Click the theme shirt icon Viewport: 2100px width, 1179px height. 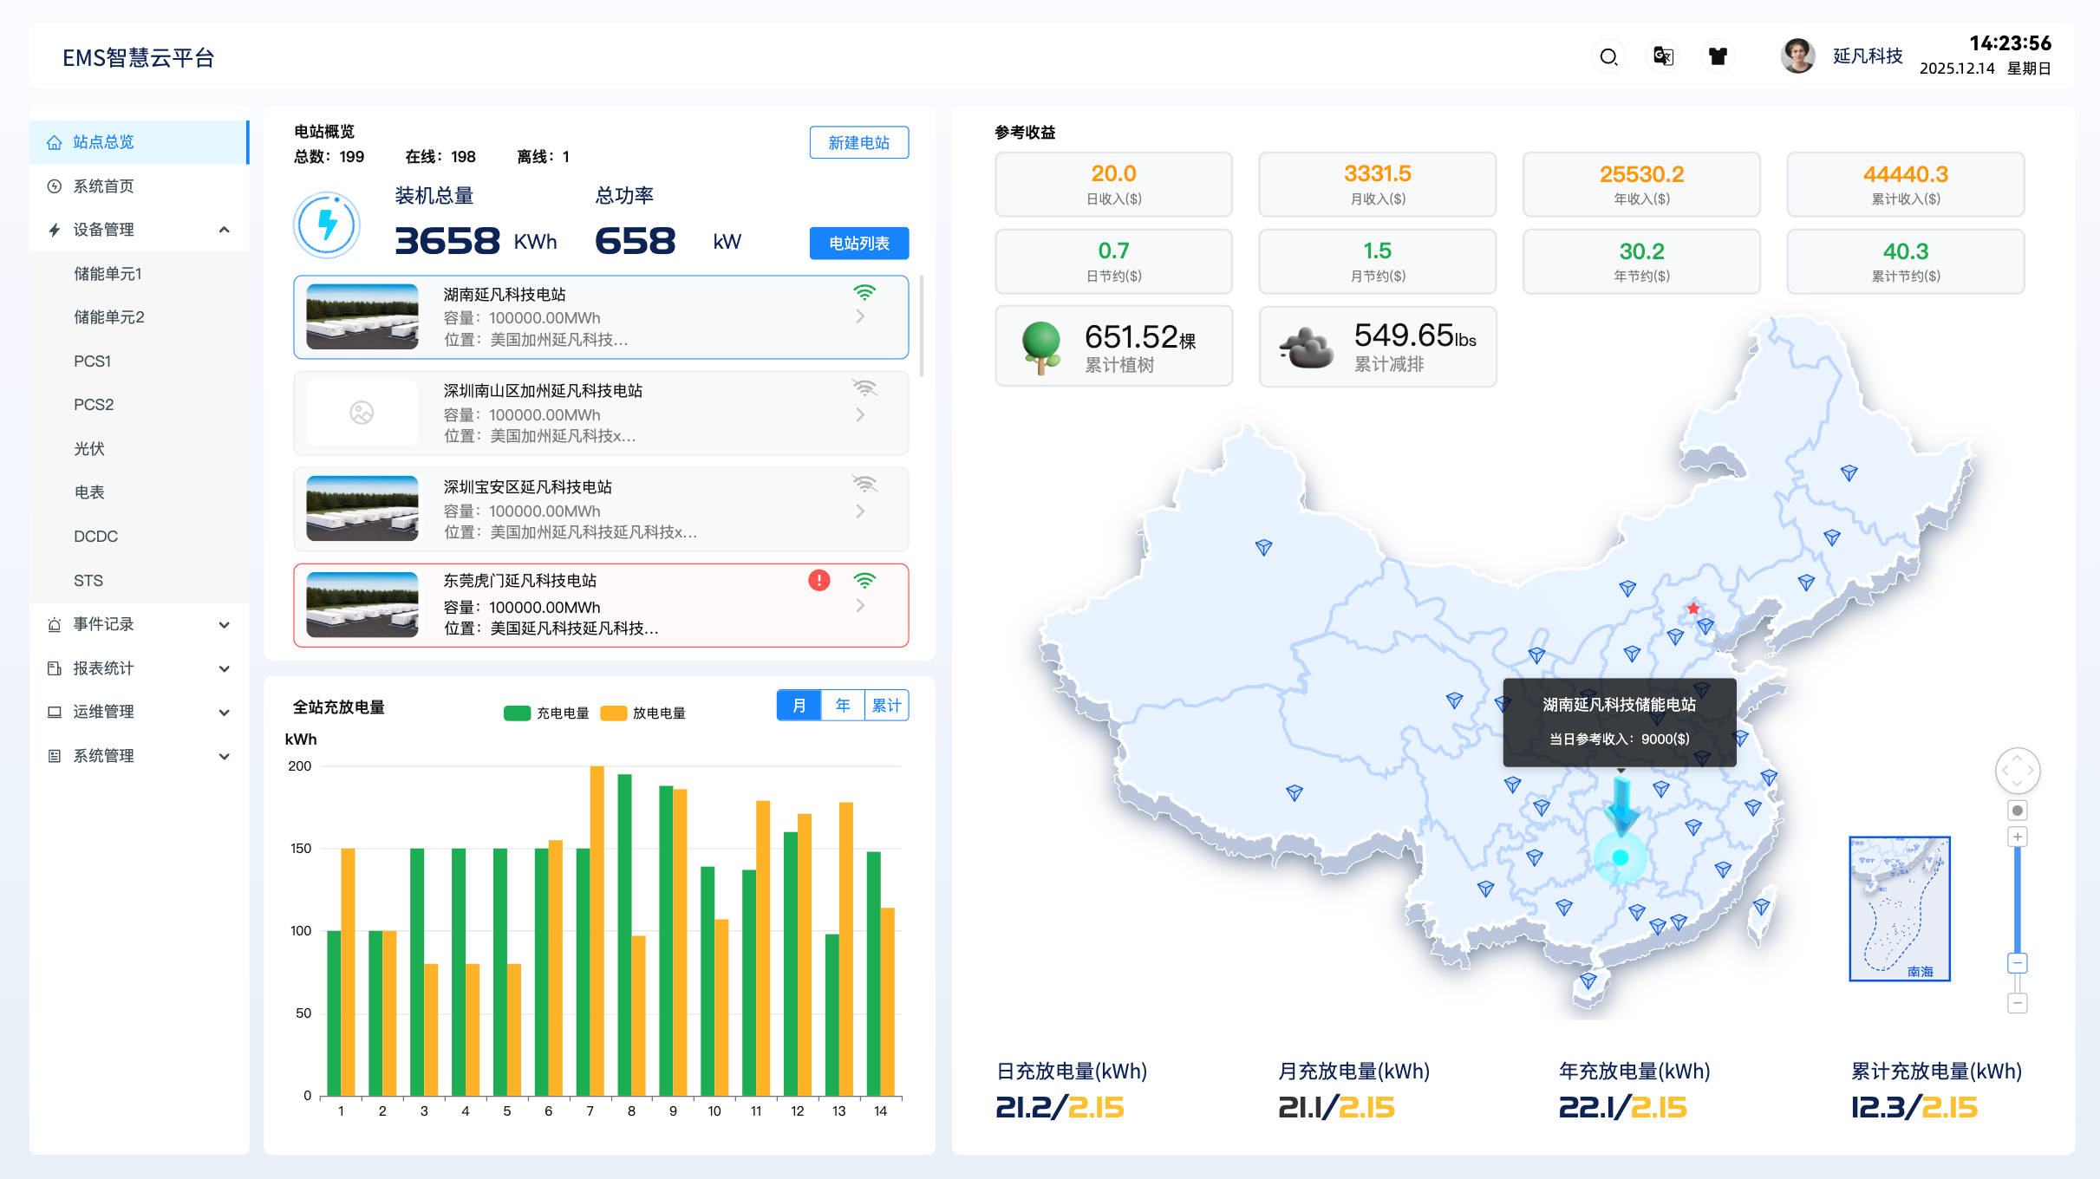tap(1718, 57)
